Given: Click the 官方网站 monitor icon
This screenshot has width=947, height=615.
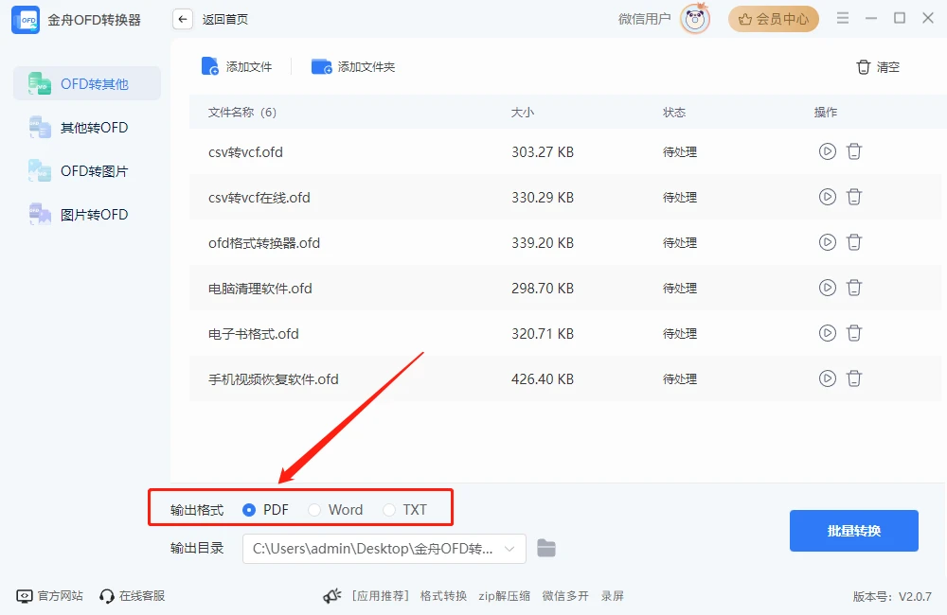Looking at the screenshot, I should pyautogui.click(x=25, y=596).
